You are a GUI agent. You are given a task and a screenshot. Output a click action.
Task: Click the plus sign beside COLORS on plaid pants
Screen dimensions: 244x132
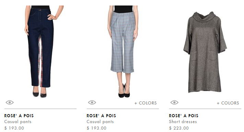[136, 103]
